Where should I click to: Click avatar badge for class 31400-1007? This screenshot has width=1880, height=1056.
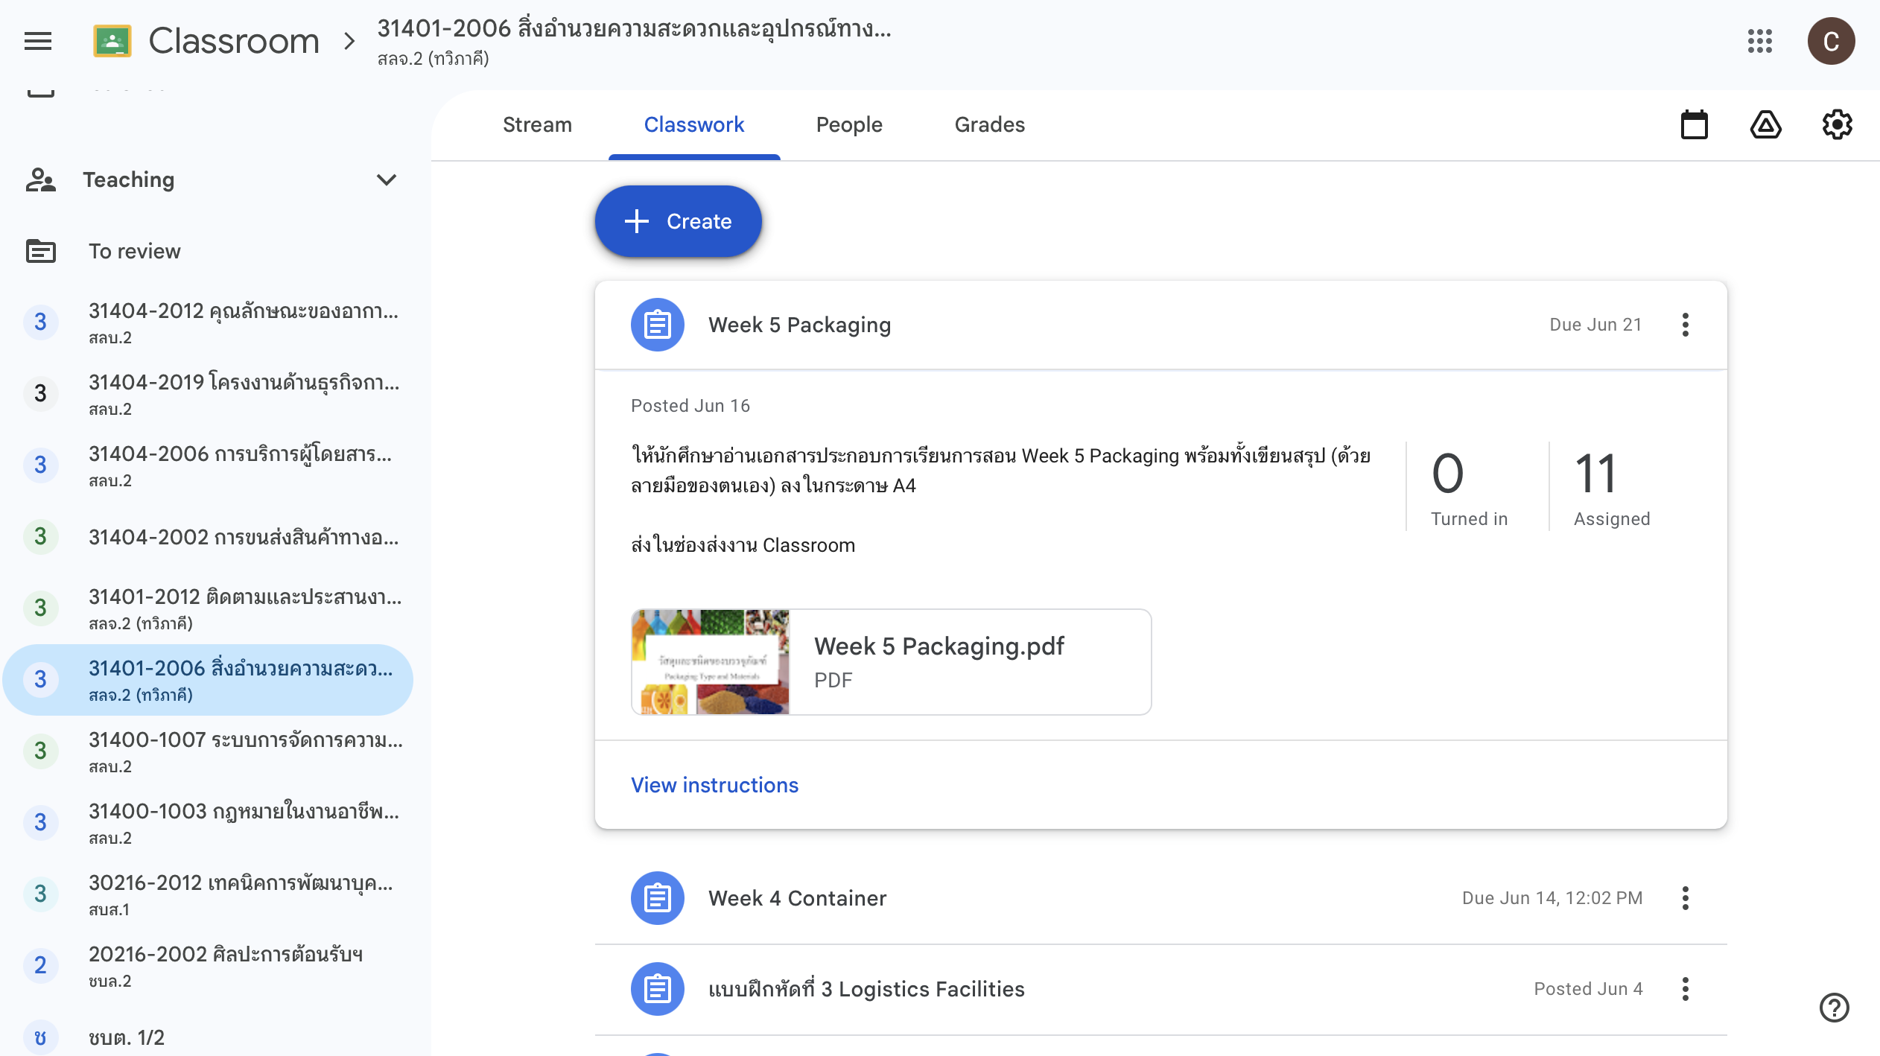click(40, 751)
